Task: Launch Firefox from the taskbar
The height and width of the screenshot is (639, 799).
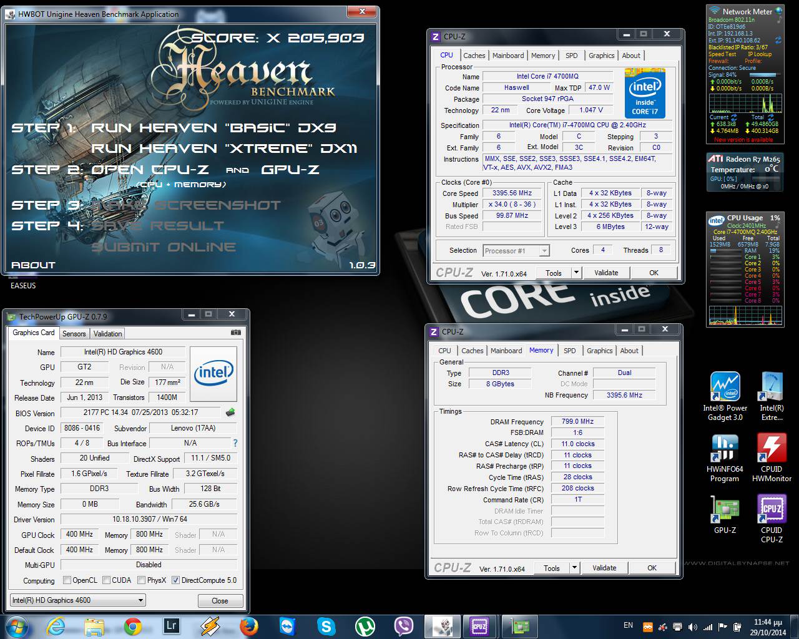Action: pos(249,626)
